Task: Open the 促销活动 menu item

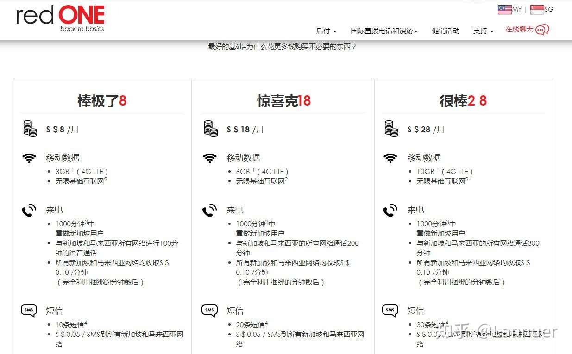Action: (446, 31)
